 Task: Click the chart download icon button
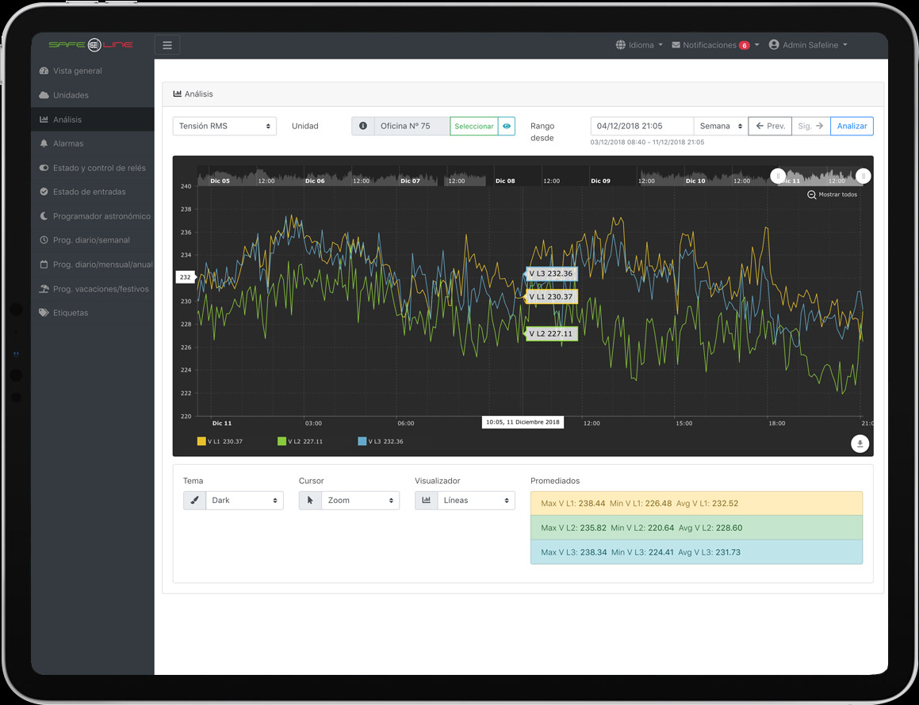860,444
